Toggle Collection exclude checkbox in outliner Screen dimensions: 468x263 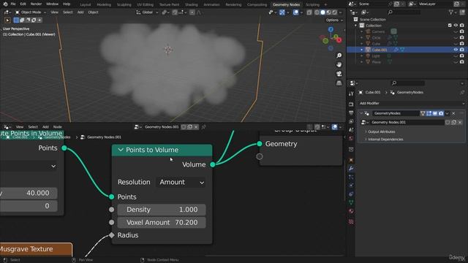(x=450, y=26)
